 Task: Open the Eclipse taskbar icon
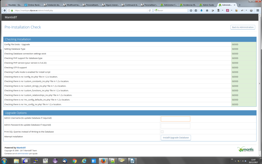[x=55, y=161]
